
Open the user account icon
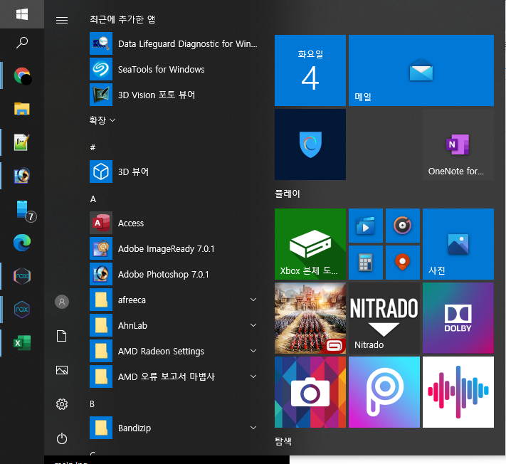[62, 302]
